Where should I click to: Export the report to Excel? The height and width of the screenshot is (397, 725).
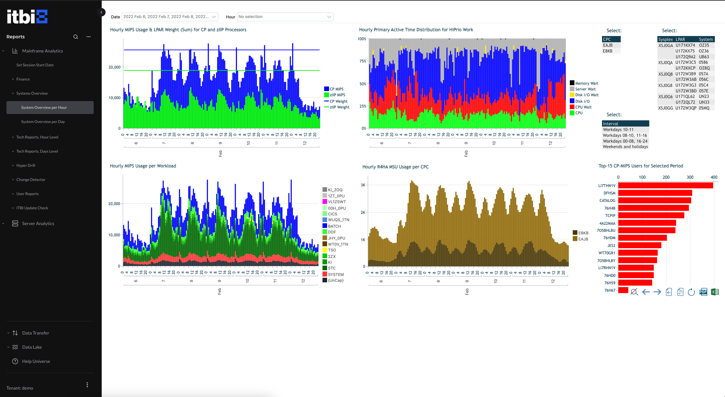pyautogui.click(x=715, y=292)
